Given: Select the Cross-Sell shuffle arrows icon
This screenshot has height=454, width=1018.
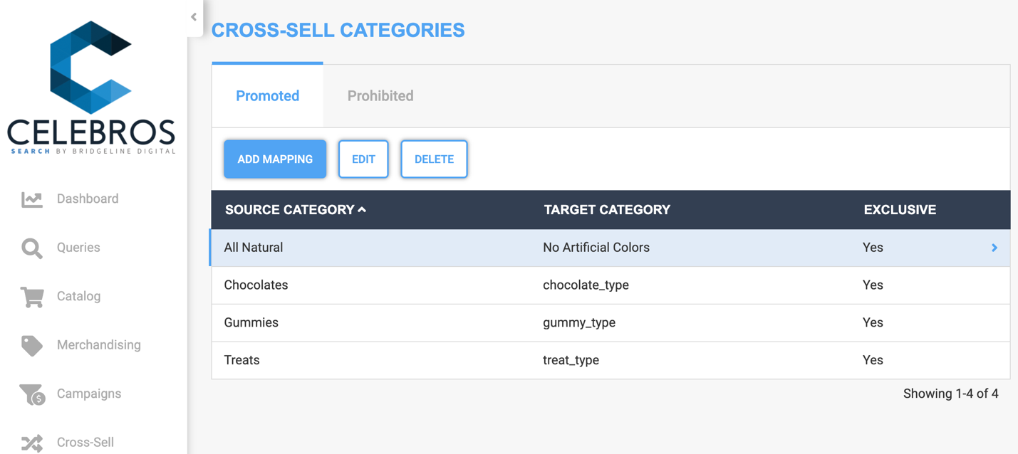Looking at the screenshot, I should [31, 442].
